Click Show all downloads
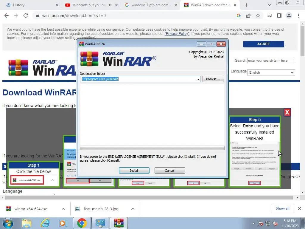 click(x=282, y=208)
